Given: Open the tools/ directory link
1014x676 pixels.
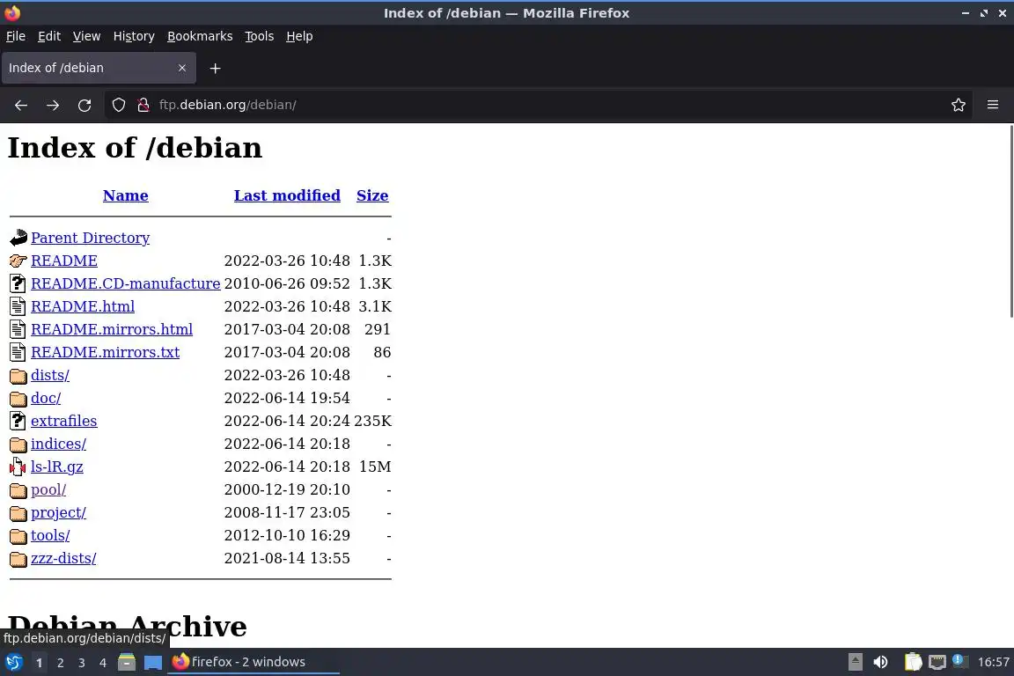Looking at the screenshot, I should (x=50, y=536).
